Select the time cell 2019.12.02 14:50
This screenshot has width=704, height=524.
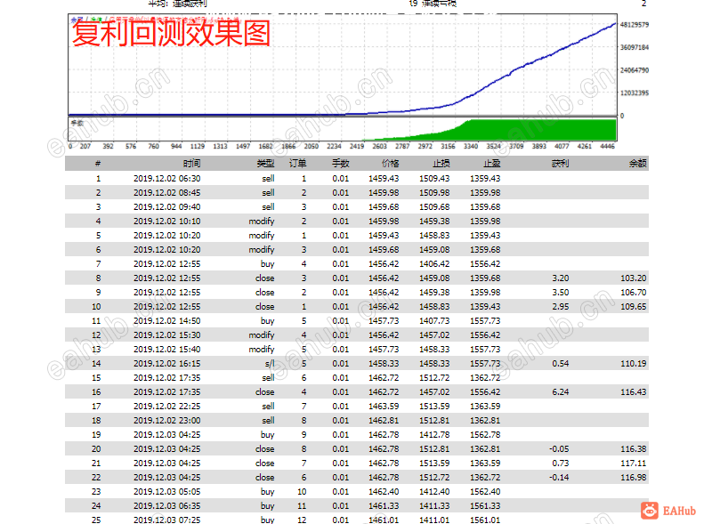tap(167, 321)
